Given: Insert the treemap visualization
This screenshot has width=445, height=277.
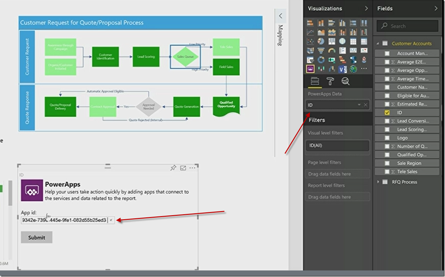Looking at the screenshot, I should pos(332,41).
